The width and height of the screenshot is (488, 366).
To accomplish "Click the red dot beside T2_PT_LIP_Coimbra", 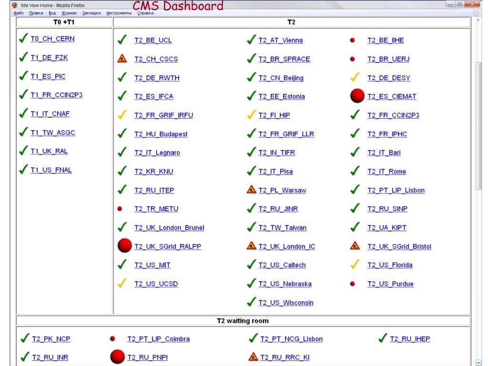I will click(x=112, y=338).
